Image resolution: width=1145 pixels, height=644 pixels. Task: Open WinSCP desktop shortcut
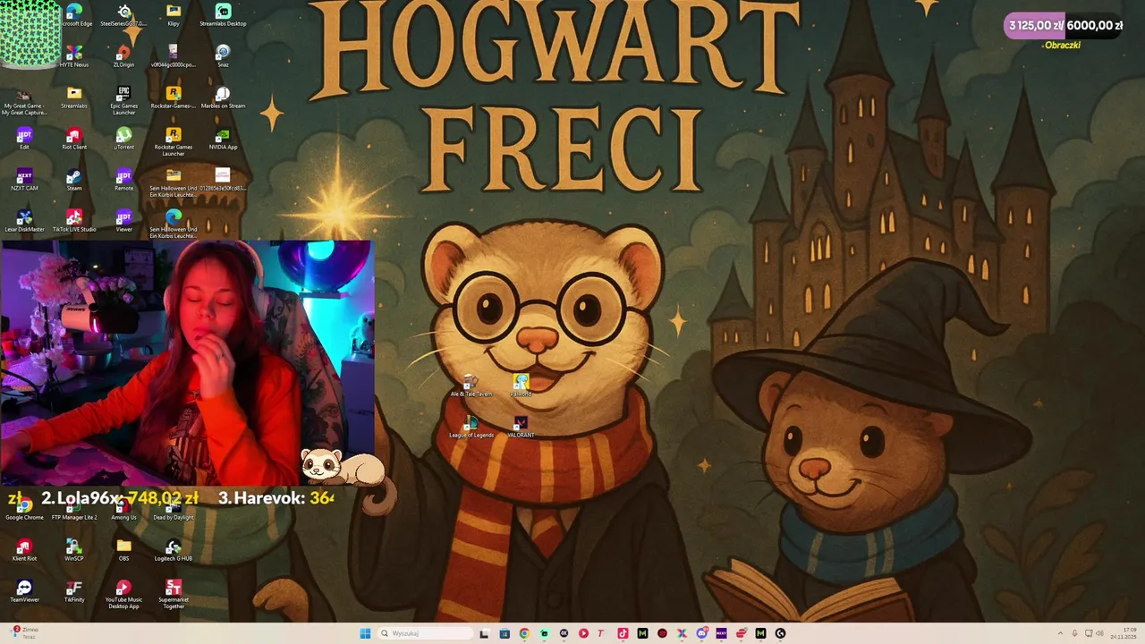point(74,550)
